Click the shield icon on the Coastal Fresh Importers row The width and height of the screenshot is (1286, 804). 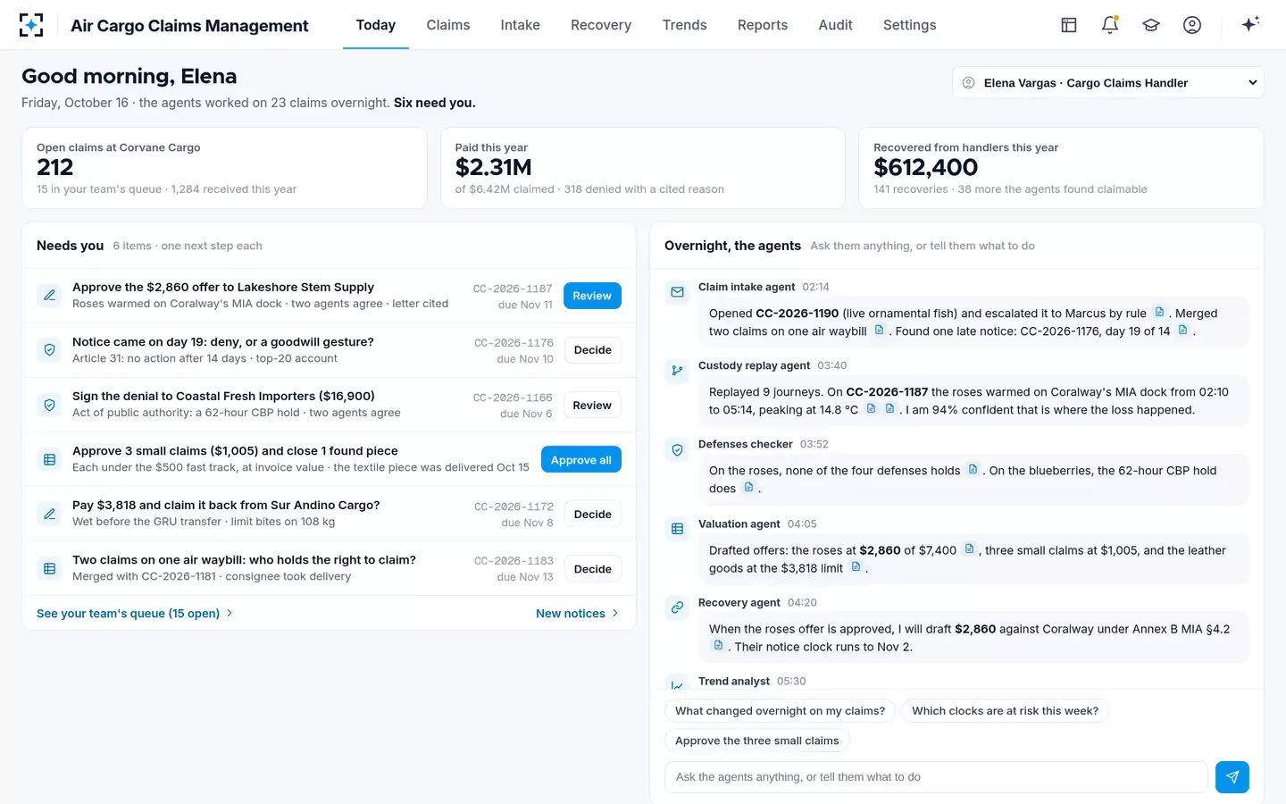point(50,405)
